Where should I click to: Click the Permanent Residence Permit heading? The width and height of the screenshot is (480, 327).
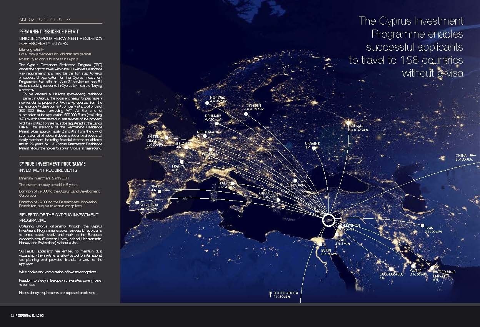click(49, 32)
